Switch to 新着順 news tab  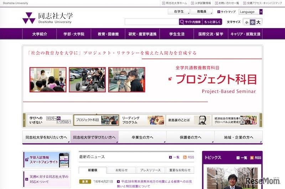[x=93, y=170]
